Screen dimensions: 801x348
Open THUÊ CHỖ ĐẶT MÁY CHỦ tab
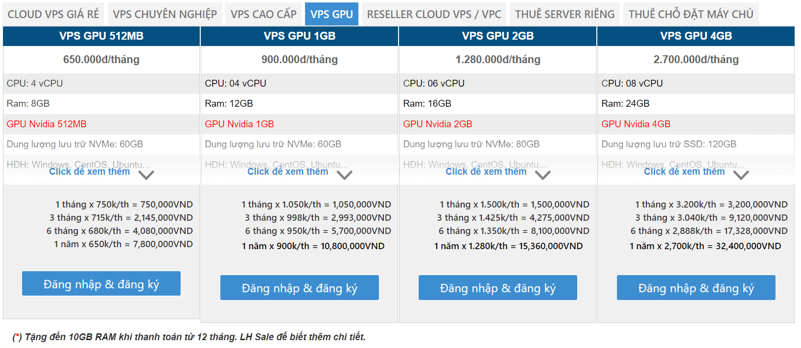[x=691, y=14]
